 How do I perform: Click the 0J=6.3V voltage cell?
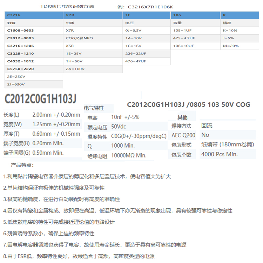[x=133, y=31]
